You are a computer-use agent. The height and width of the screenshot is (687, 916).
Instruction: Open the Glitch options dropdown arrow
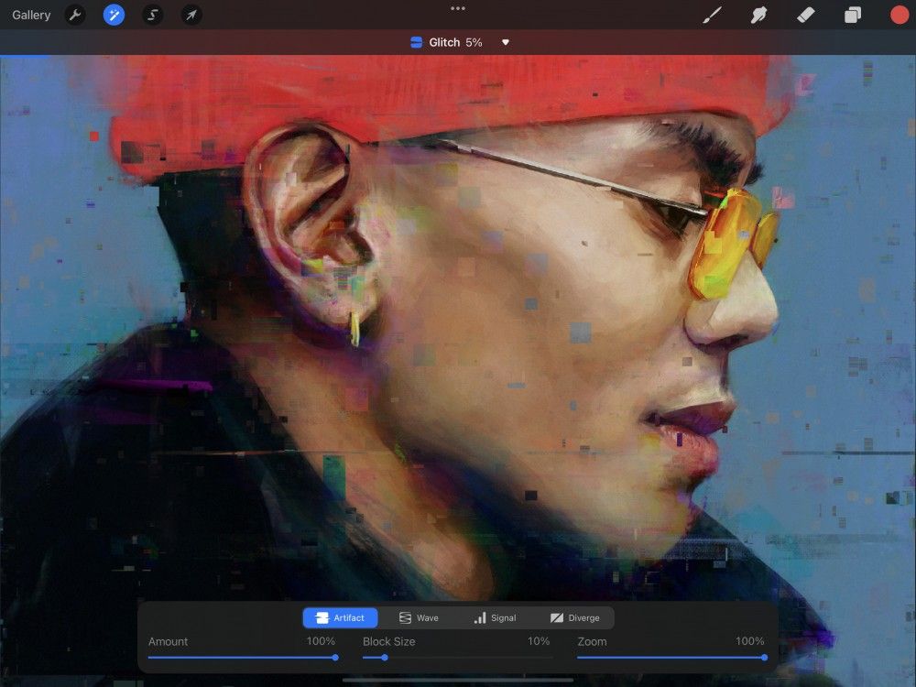pos(505,42)
